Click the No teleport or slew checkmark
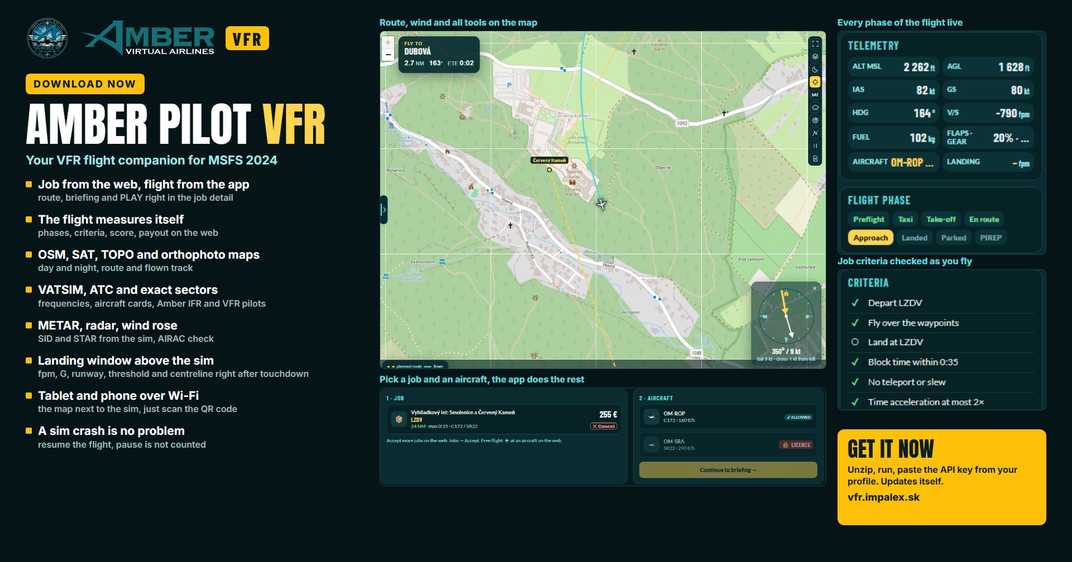This screenshot has width=1072, height=562. [855, 382]
